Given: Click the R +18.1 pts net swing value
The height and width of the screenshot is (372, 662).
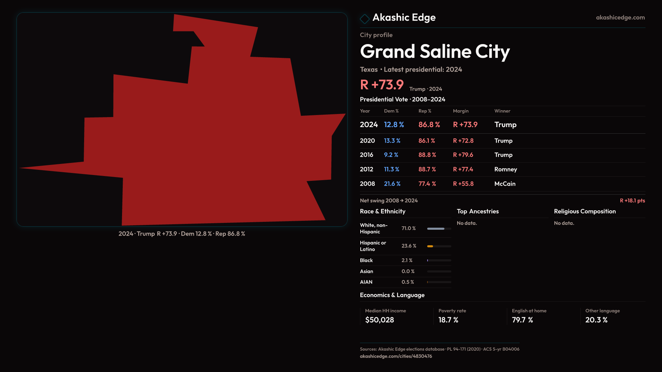Looking at the screenshot, I should pyautogui.click(x=632, y=201).
